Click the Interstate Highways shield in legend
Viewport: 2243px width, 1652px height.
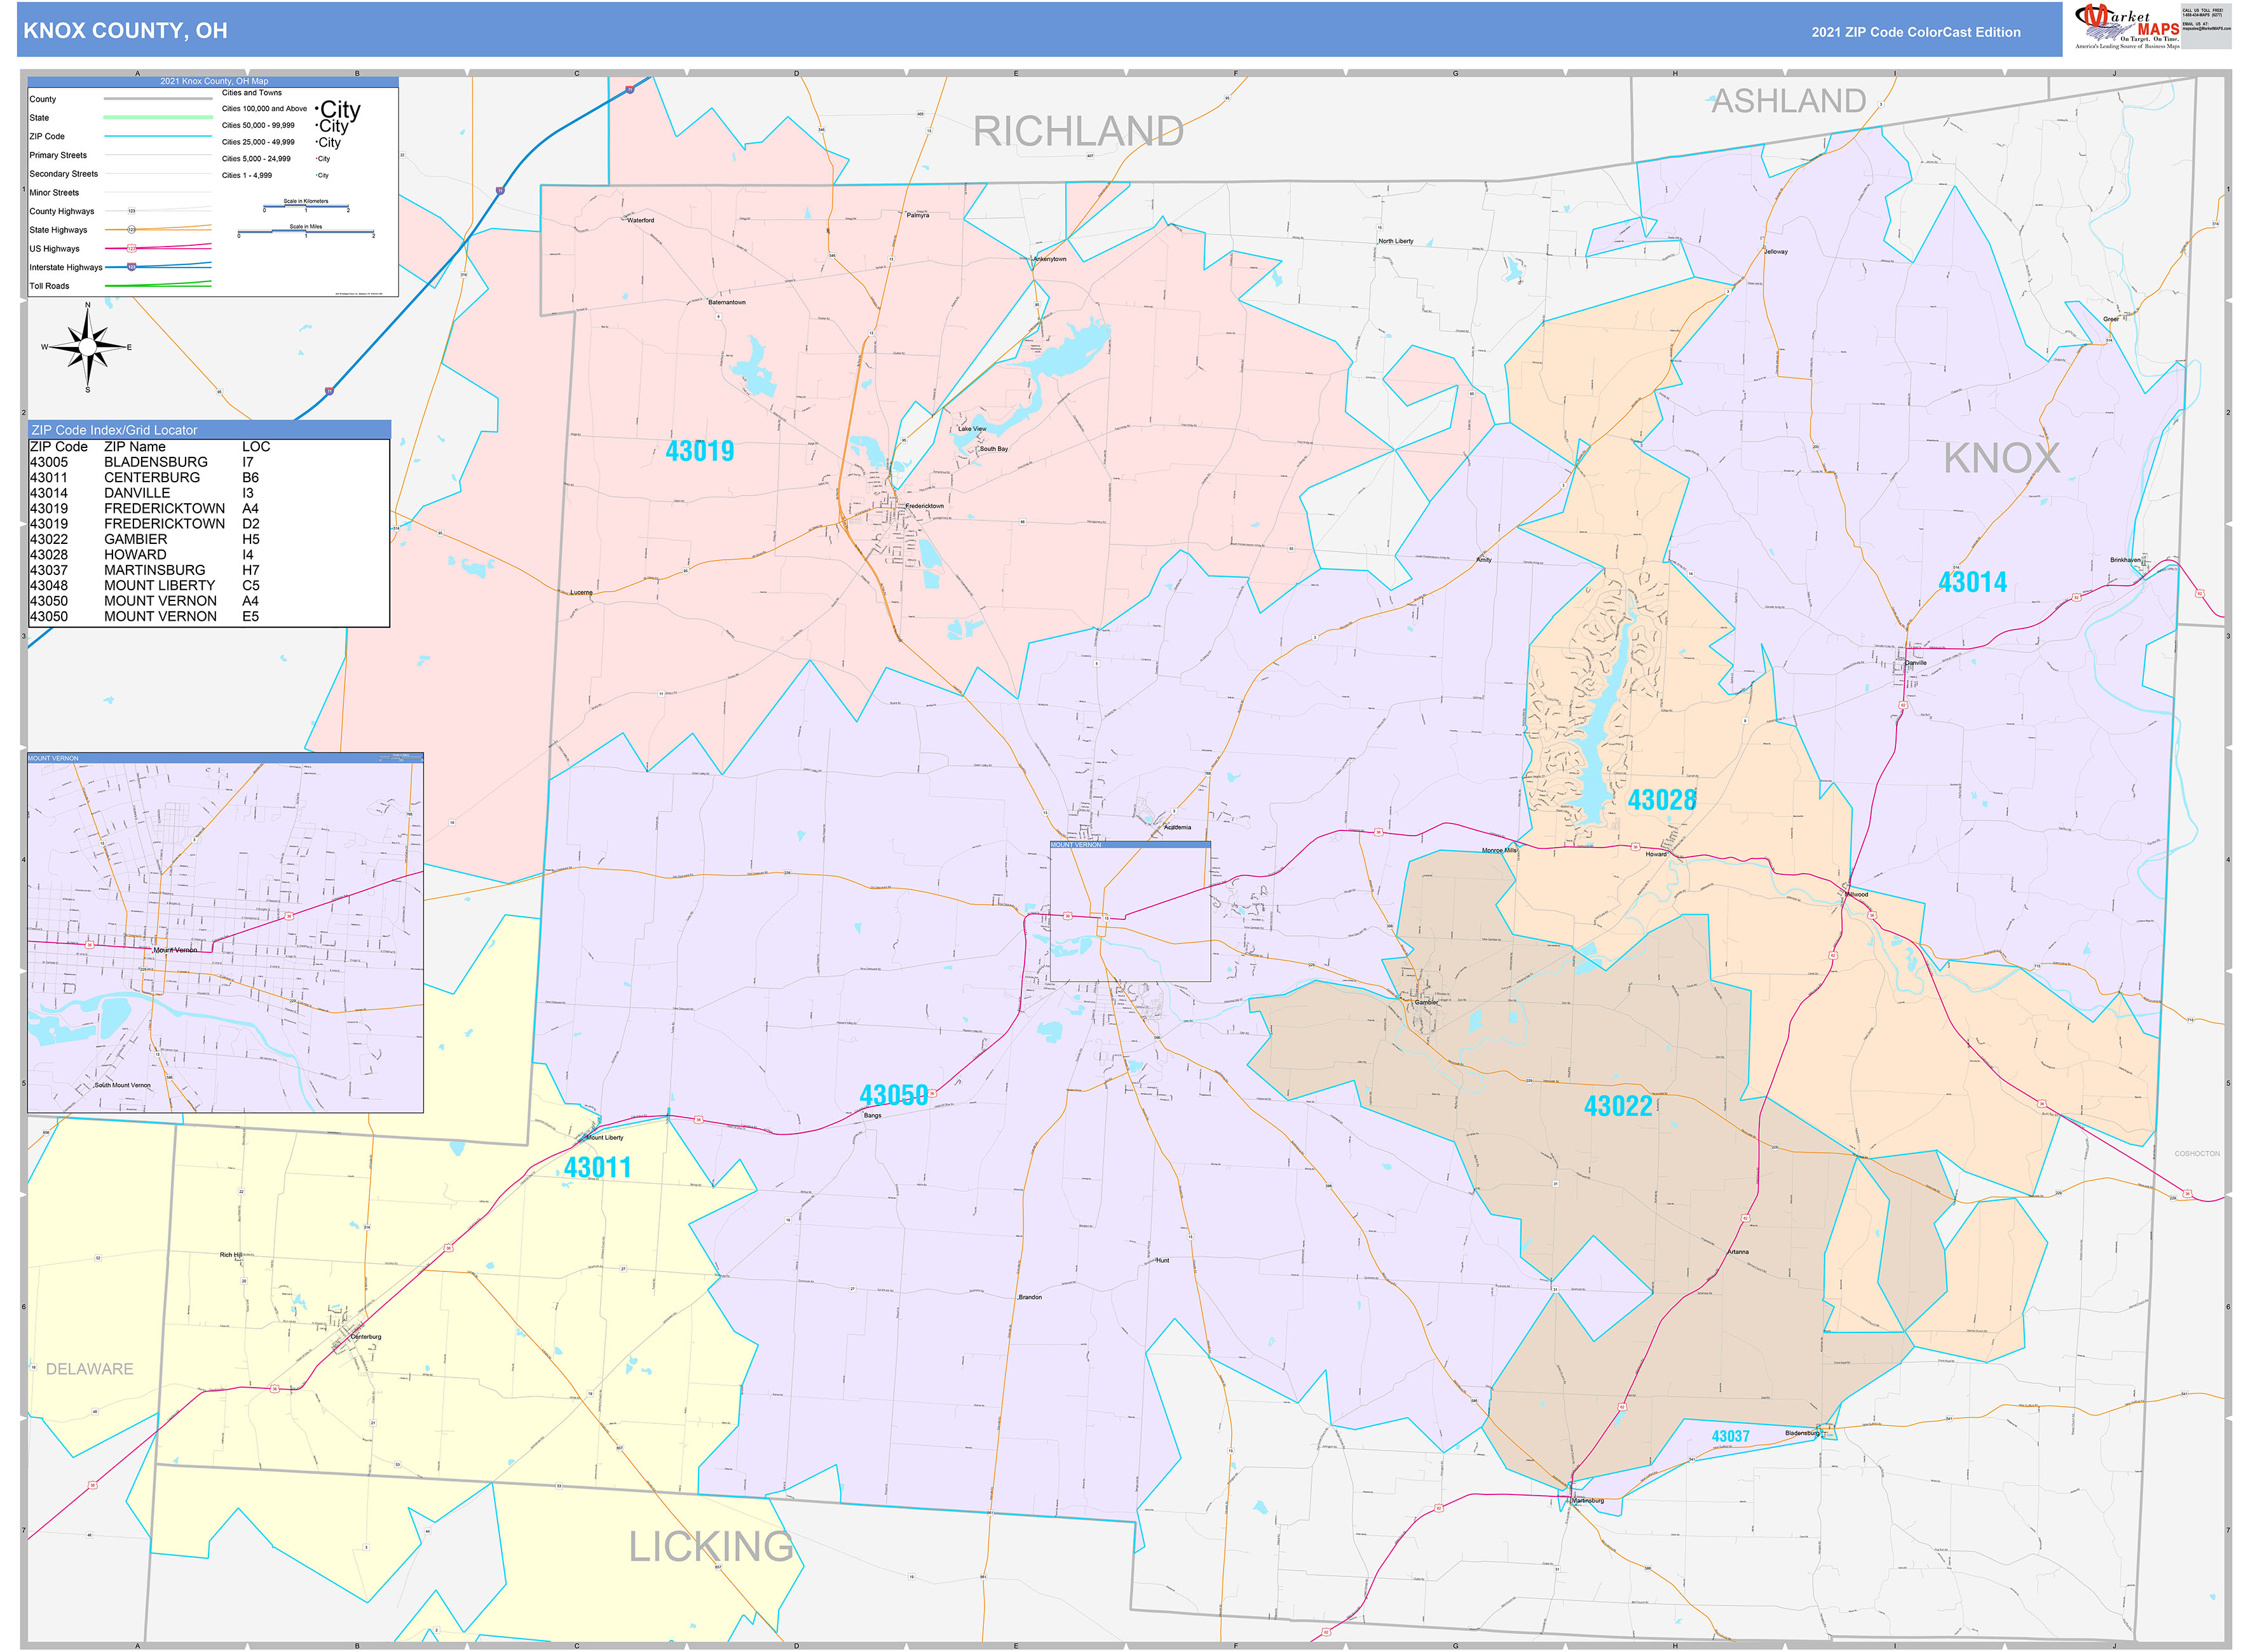131,267
